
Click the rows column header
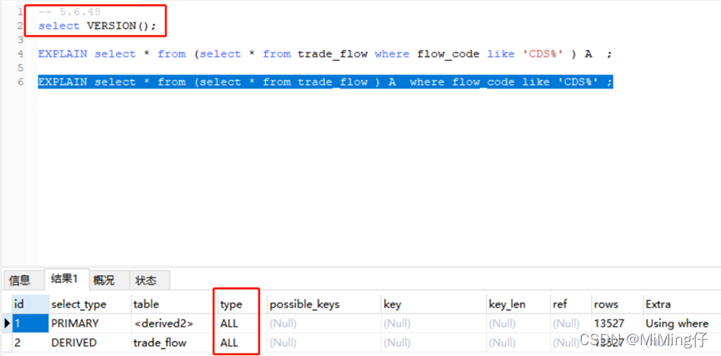pos(617,304)
